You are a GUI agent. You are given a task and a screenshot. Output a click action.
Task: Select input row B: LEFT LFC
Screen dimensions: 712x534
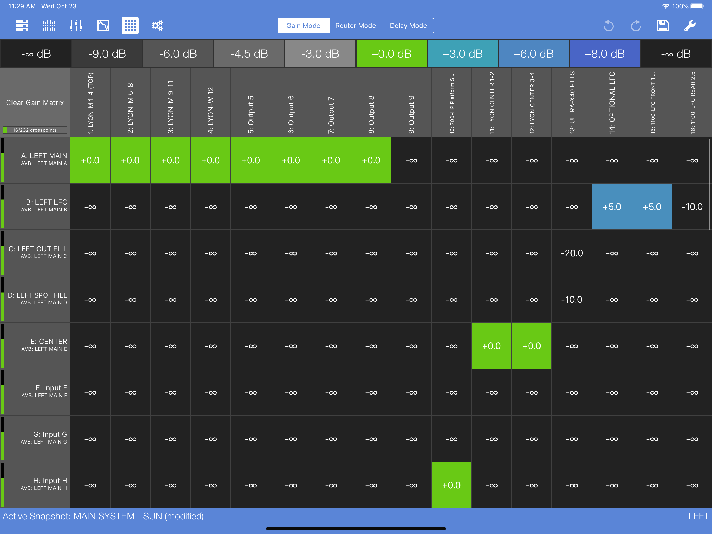tap(35, 207)
